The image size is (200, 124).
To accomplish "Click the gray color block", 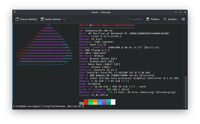I will (81, 103).
